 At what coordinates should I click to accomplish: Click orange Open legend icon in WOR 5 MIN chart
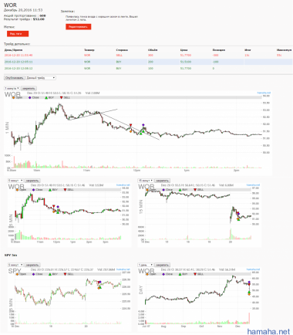(x=17, y=190)
